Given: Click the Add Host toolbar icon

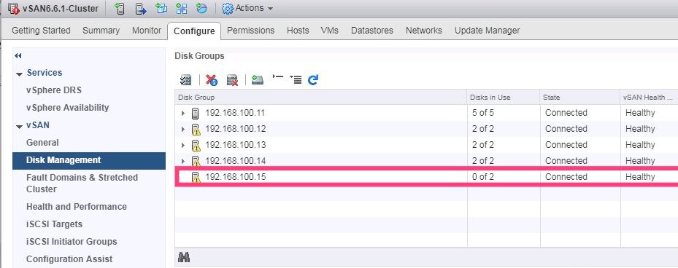Looking at the screenshot, I should pyautogui.click(x=120, y=8).
